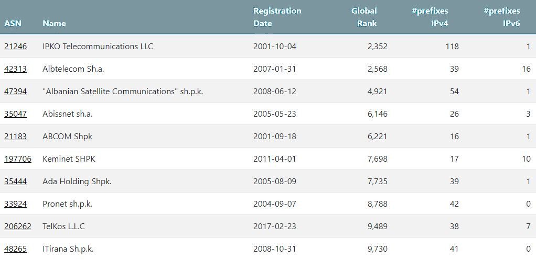Sort by #prefixes IPv4 header
This screenshot has width=536, height=260.
430,17
